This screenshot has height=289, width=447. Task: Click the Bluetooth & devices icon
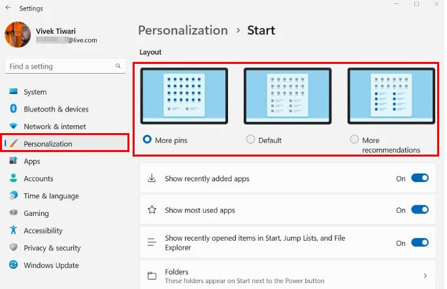pyautogui.click(x=13, y=109)
